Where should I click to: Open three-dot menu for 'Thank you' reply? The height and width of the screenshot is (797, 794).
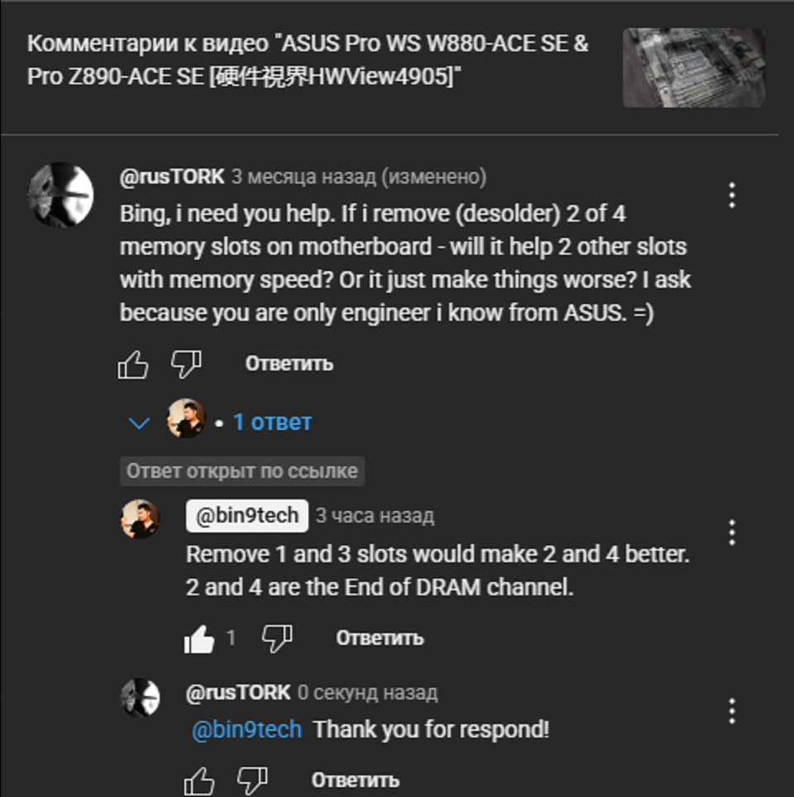(x=732, y=711)
